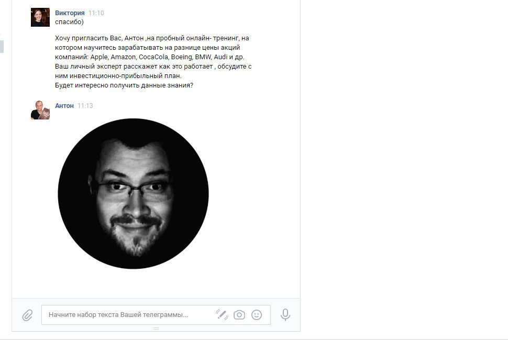Open the paperclip attachment menu
The height and width of the screenshot is (340, 508).
[x=28, y=315]
